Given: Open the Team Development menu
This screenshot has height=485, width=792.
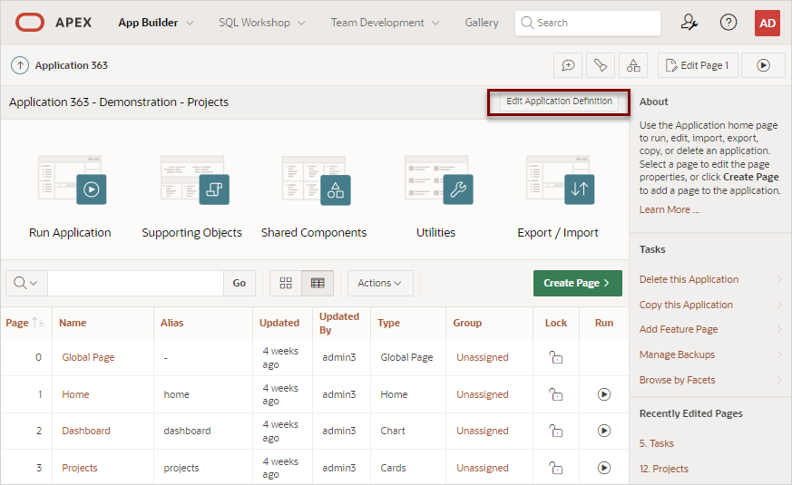Looking at the screenshot, I should coord(385,23).
